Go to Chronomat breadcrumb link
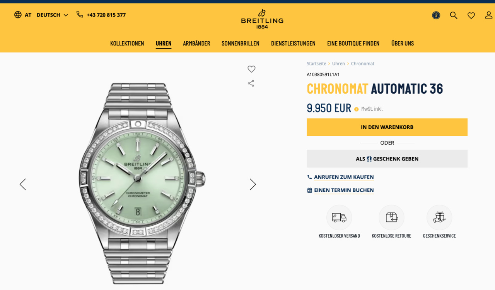Image resolution: width=495 pixels, height=290 pixels. 363,64
